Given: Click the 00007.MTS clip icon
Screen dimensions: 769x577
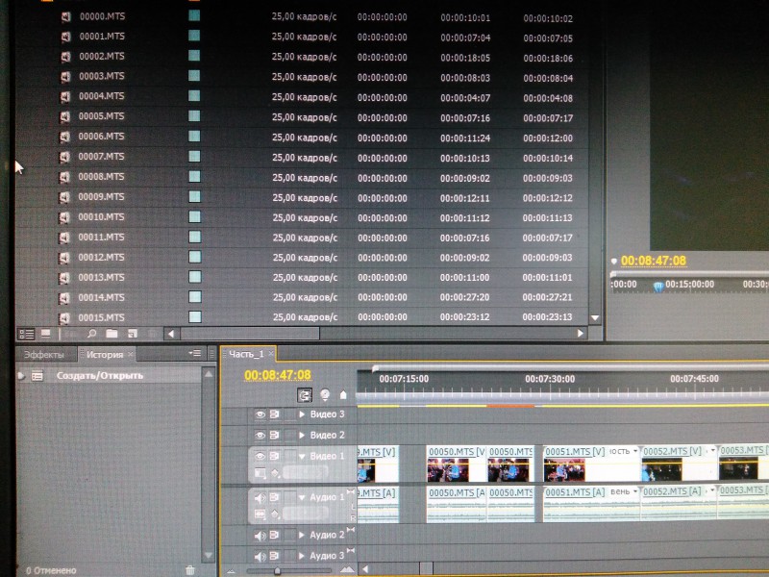Looking at the screenshot, I should (64, 158).
